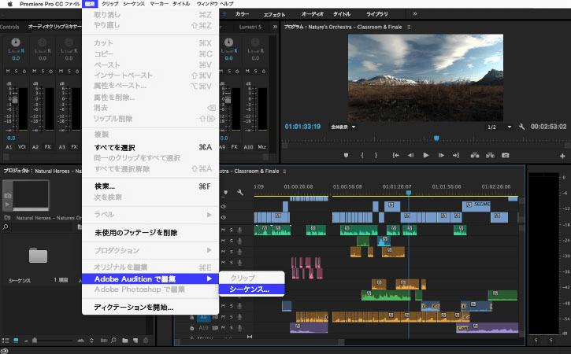Expand the プロダクション submenu
This screenshot has width=571, height=354.
pos(150,250)
